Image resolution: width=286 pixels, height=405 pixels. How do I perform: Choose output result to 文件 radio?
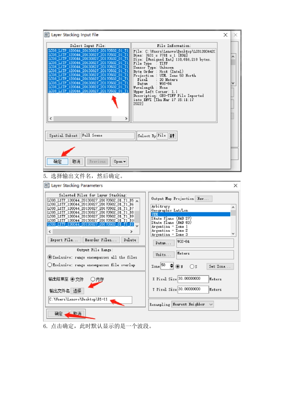(73, 279)
